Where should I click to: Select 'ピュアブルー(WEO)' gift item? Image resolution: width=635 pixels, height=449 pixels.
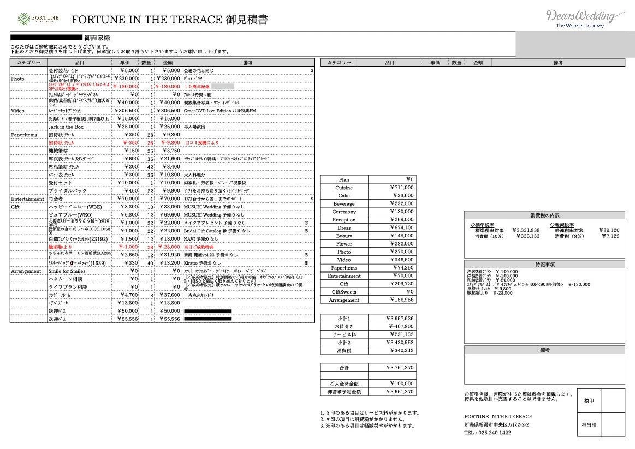point(70,215)
